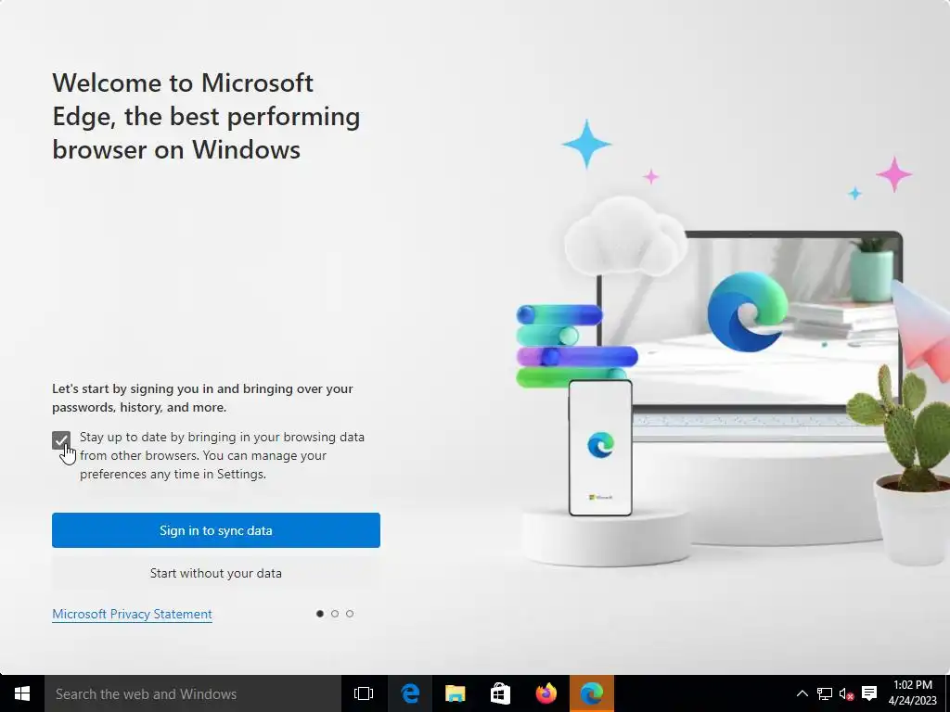Open the Windows Start menu

22,693
